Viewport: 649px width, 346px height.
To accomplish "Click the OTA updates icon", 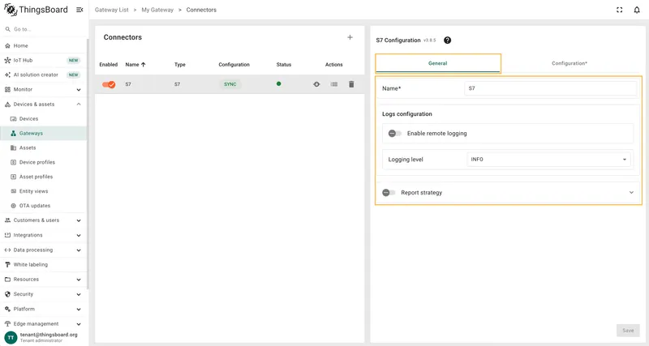I will tap(13, 206).
